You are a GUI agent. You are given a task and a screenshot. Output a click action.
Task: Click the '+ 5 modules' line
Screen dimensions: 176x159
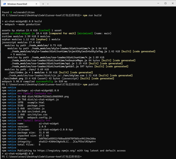coord(18,54)
